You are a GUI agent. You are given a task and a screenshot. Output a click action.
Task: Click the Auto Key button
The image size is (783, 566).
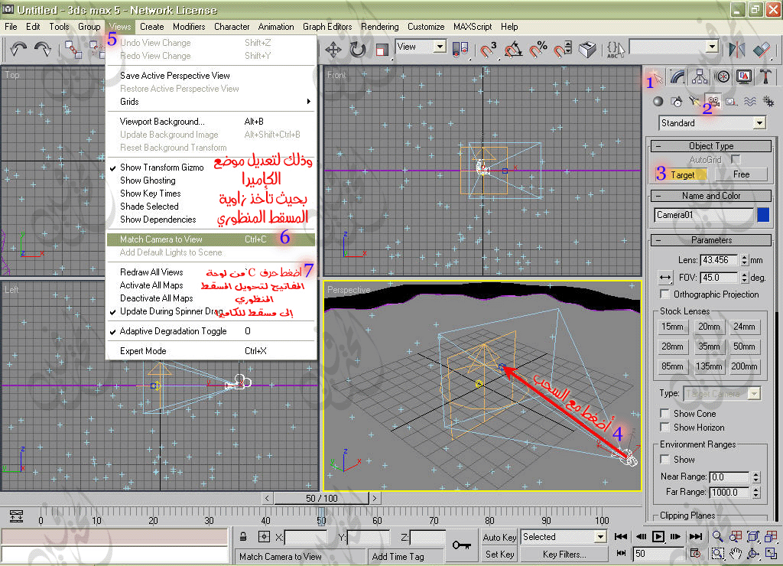coord(499,538)
